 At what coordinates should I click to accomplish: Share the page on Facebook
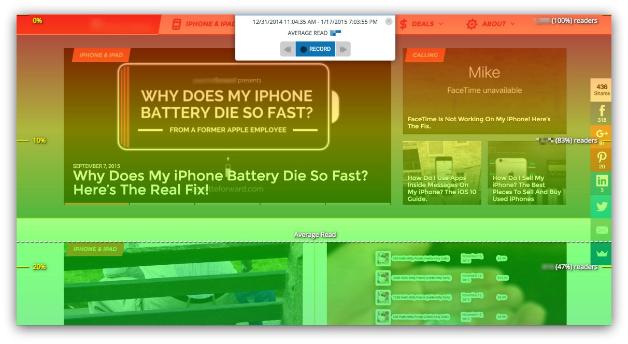602,113
